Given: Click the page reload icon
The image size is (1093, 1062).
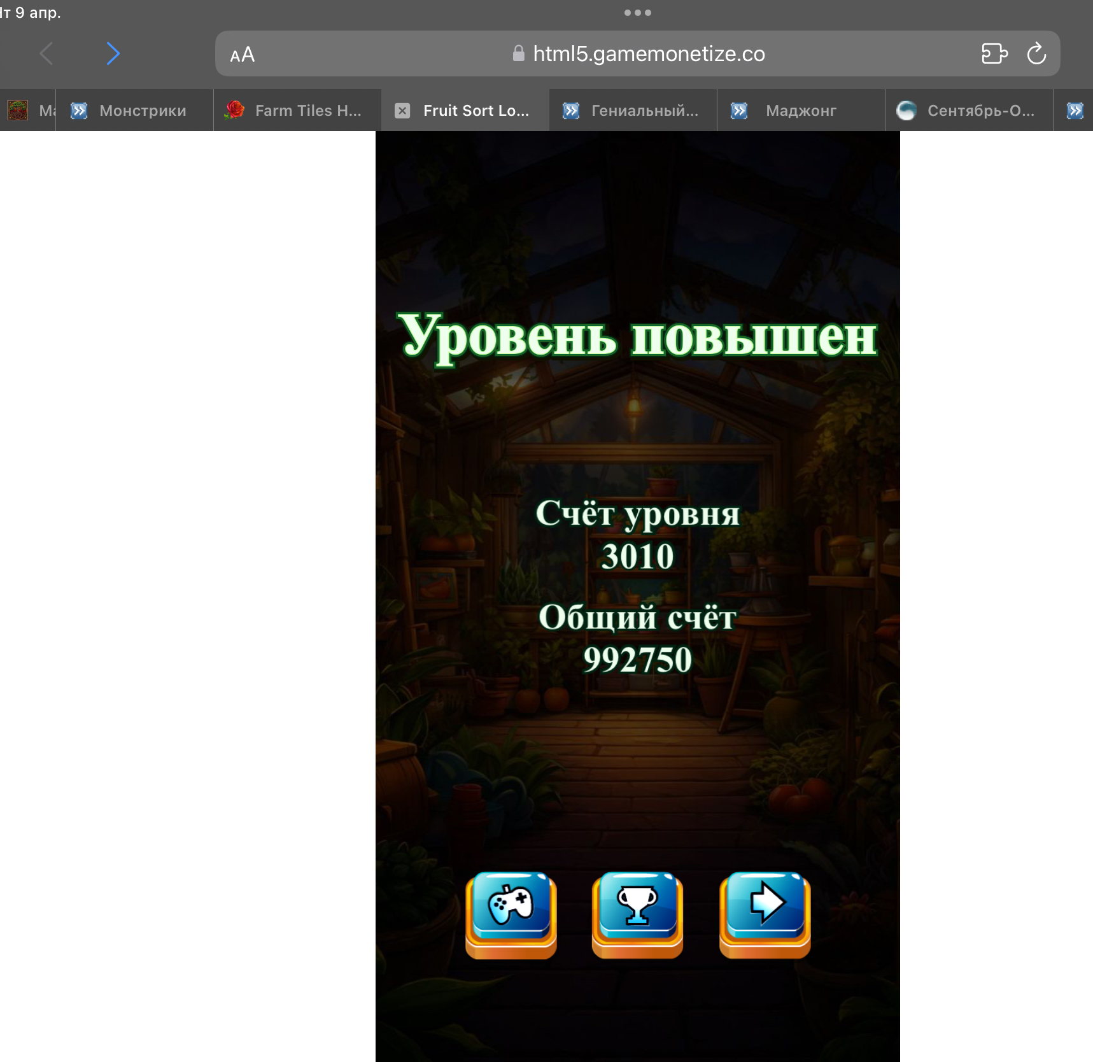Looking at the screenshot, I should [x=1037, y=53].
